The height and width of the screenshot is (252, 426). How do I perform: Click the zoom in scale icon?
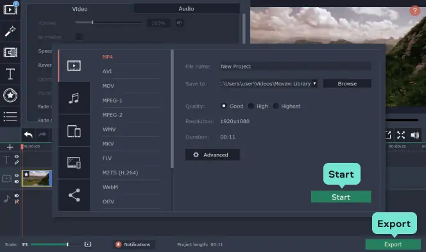(88, 244)
